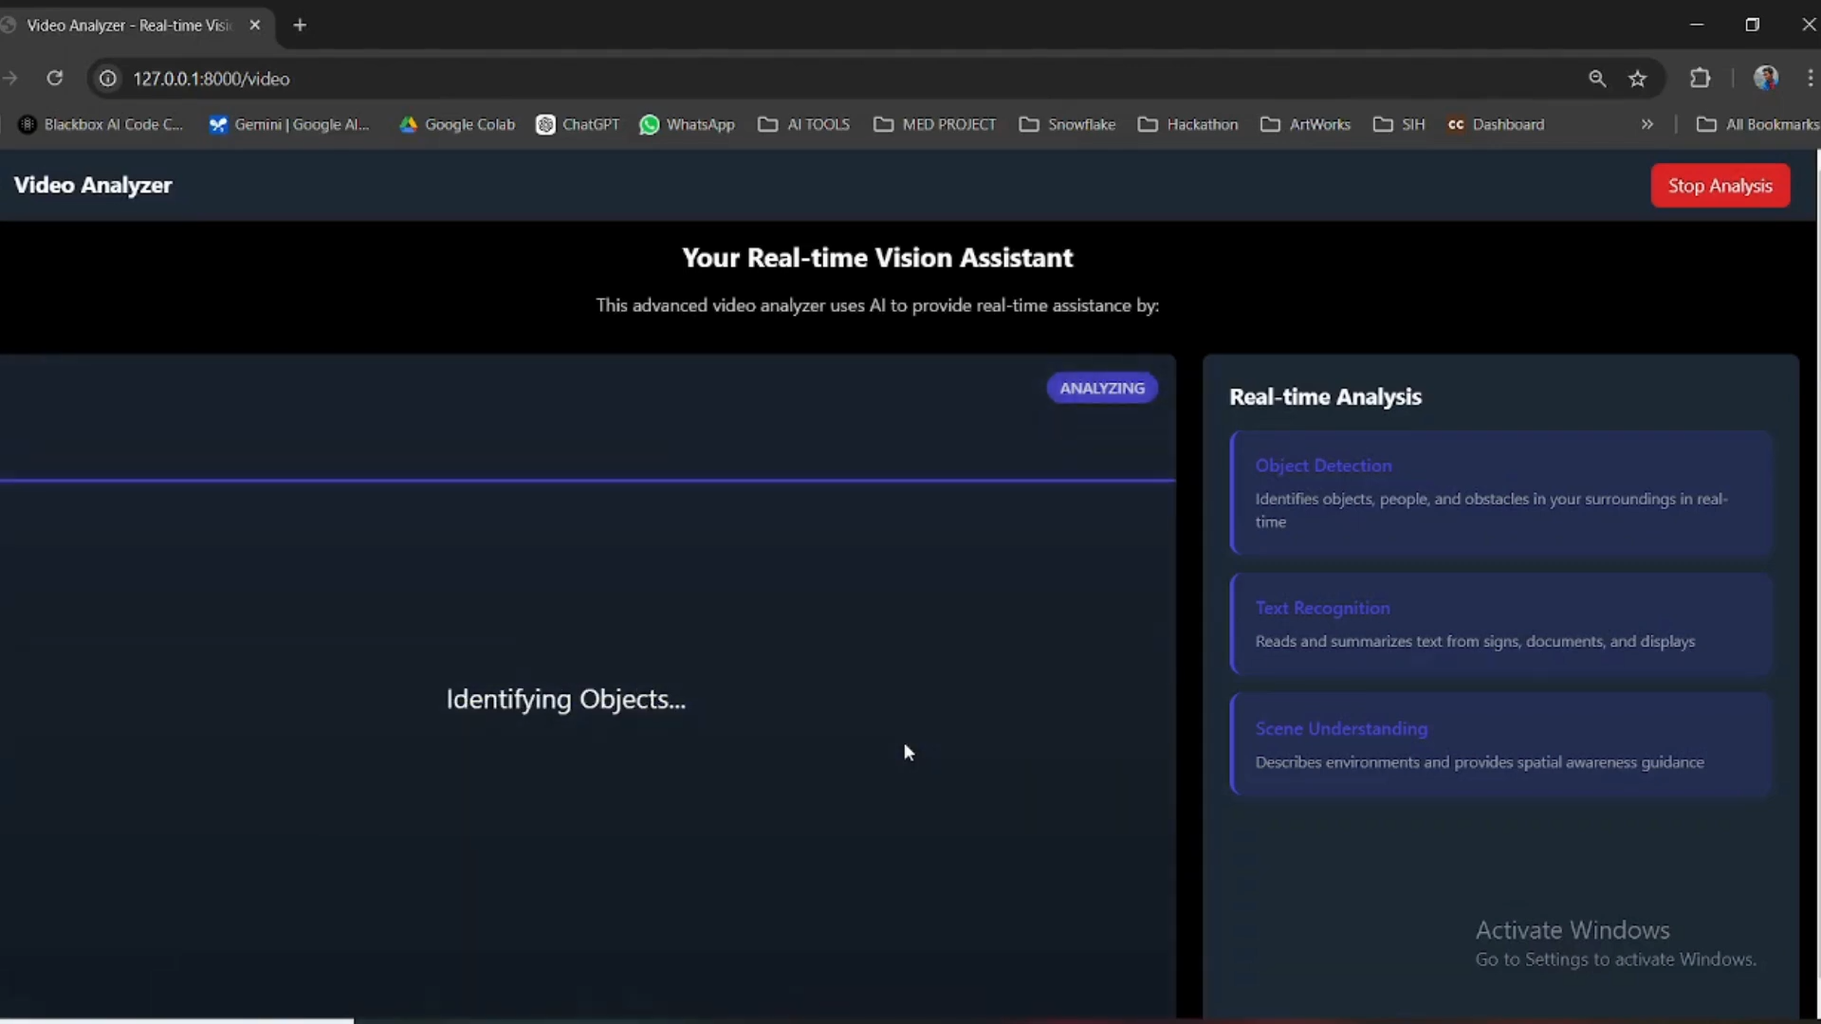The width and height of the screenshot is (1821, 1024).
Task: Bookmark this page with star icon
Action: (x=1638, y=79)
